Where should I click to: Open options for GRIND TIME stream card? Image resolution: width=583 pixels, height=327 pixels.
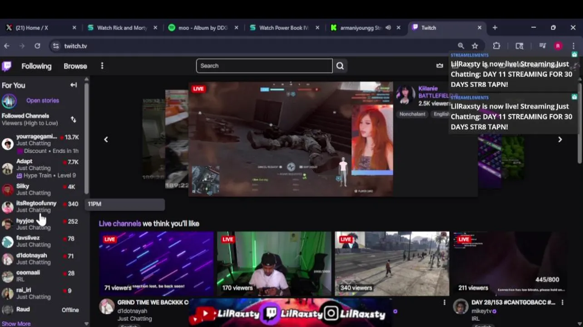445,302
